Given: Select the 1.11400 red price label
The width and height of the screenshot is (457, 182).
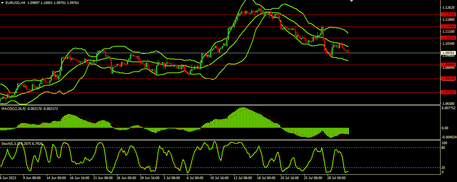Looking at the screenshot, I should tap(448, 27).
